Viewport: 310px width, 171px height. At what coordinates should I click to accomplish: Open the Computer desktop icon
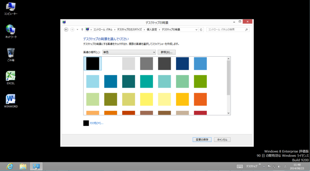point(11,9)
